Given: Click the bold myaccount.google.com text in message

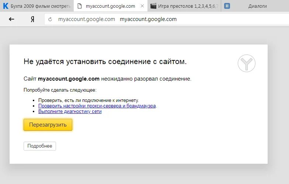Looking at the screenshot, I should coord(69,79).
